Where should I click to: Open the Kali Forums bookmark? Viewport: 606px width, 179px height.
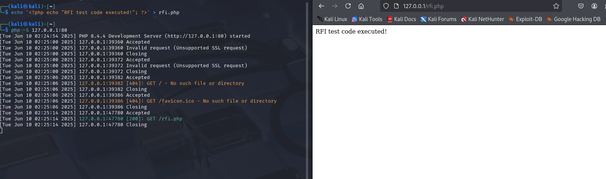[438, 19]
